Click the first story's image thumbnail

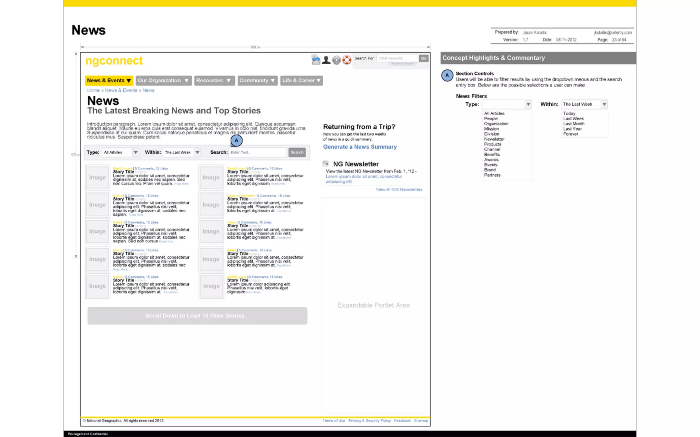pyautogui.click(x=97, y=177)
